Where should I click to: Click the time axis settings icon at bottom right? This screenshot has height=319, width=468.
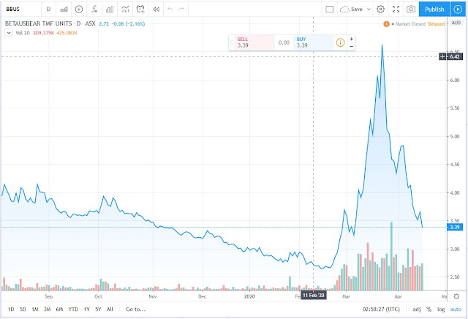tap(456, 296)
